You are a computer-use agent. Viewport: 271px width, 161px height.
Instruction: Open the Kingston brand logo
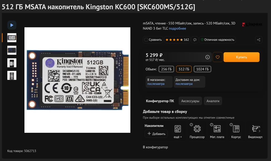point(252,24)
